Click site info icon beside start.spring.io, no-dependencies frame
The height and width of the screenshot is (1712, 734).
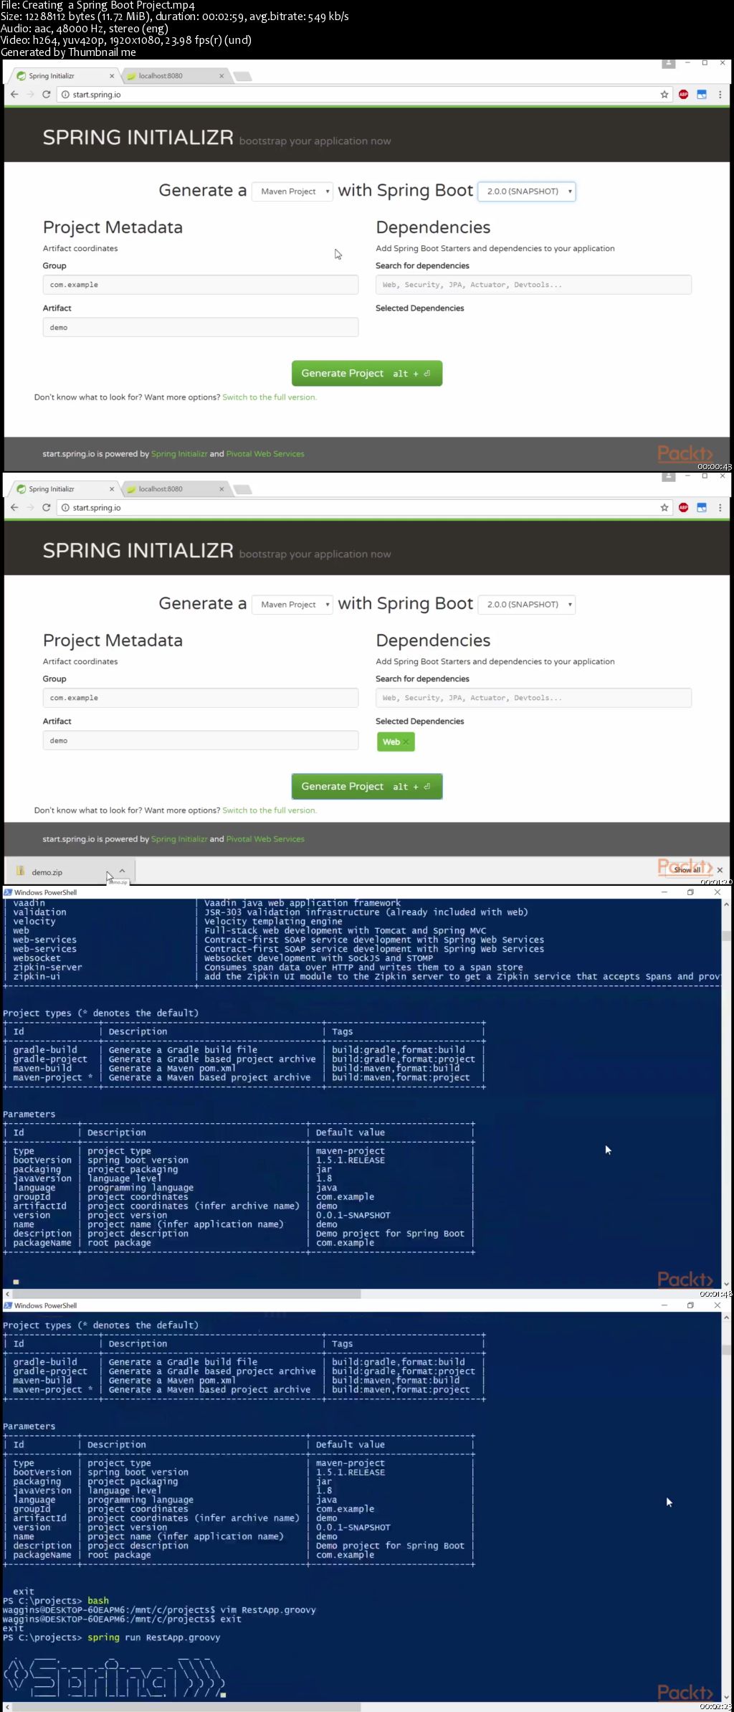click(65, 94)
